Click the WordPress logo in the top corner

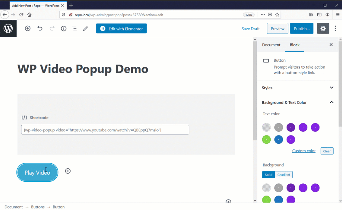point(8,29)
